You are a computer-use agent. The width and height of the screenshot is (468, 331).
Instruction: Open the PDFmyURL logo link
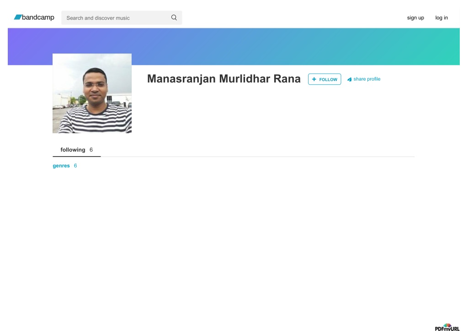(x=447, y=327)
